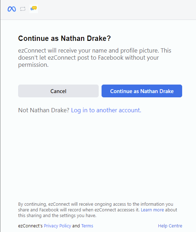The image size is (196, 232).
Task: Open ezConnect's Terms link
Action: click(x=87, y=226)
